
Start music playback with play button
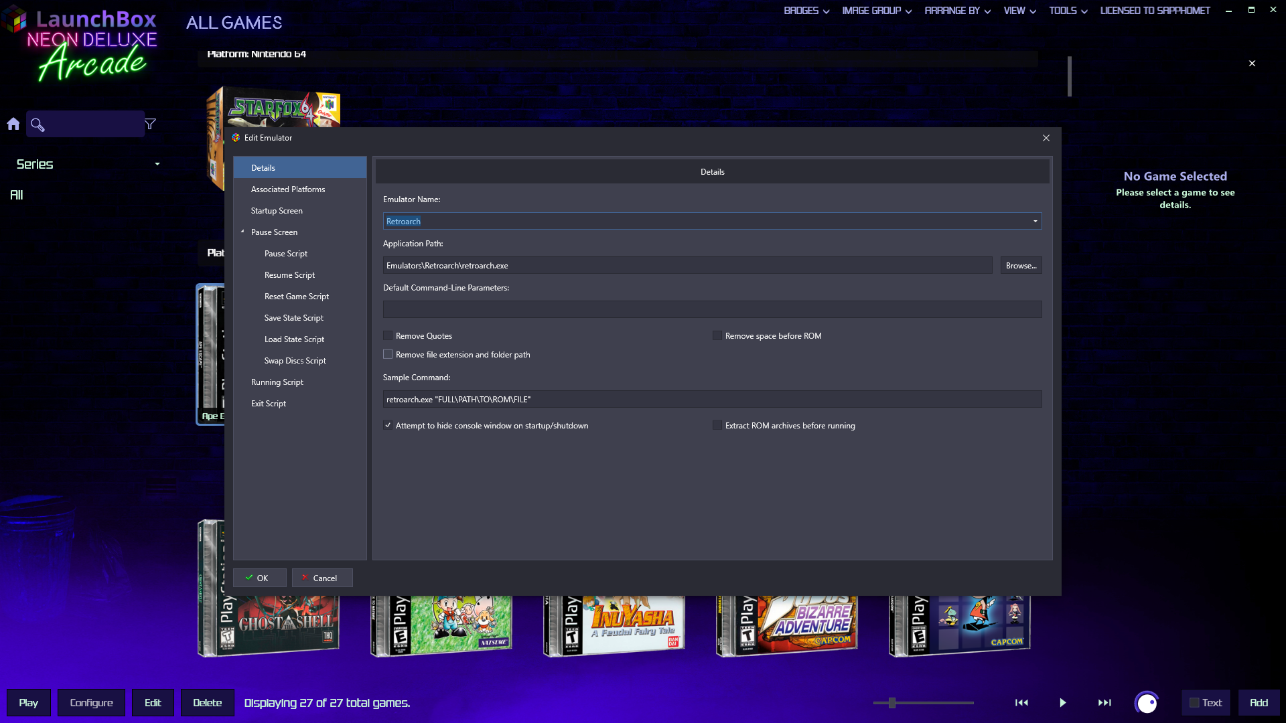(x=1063, y=702)
